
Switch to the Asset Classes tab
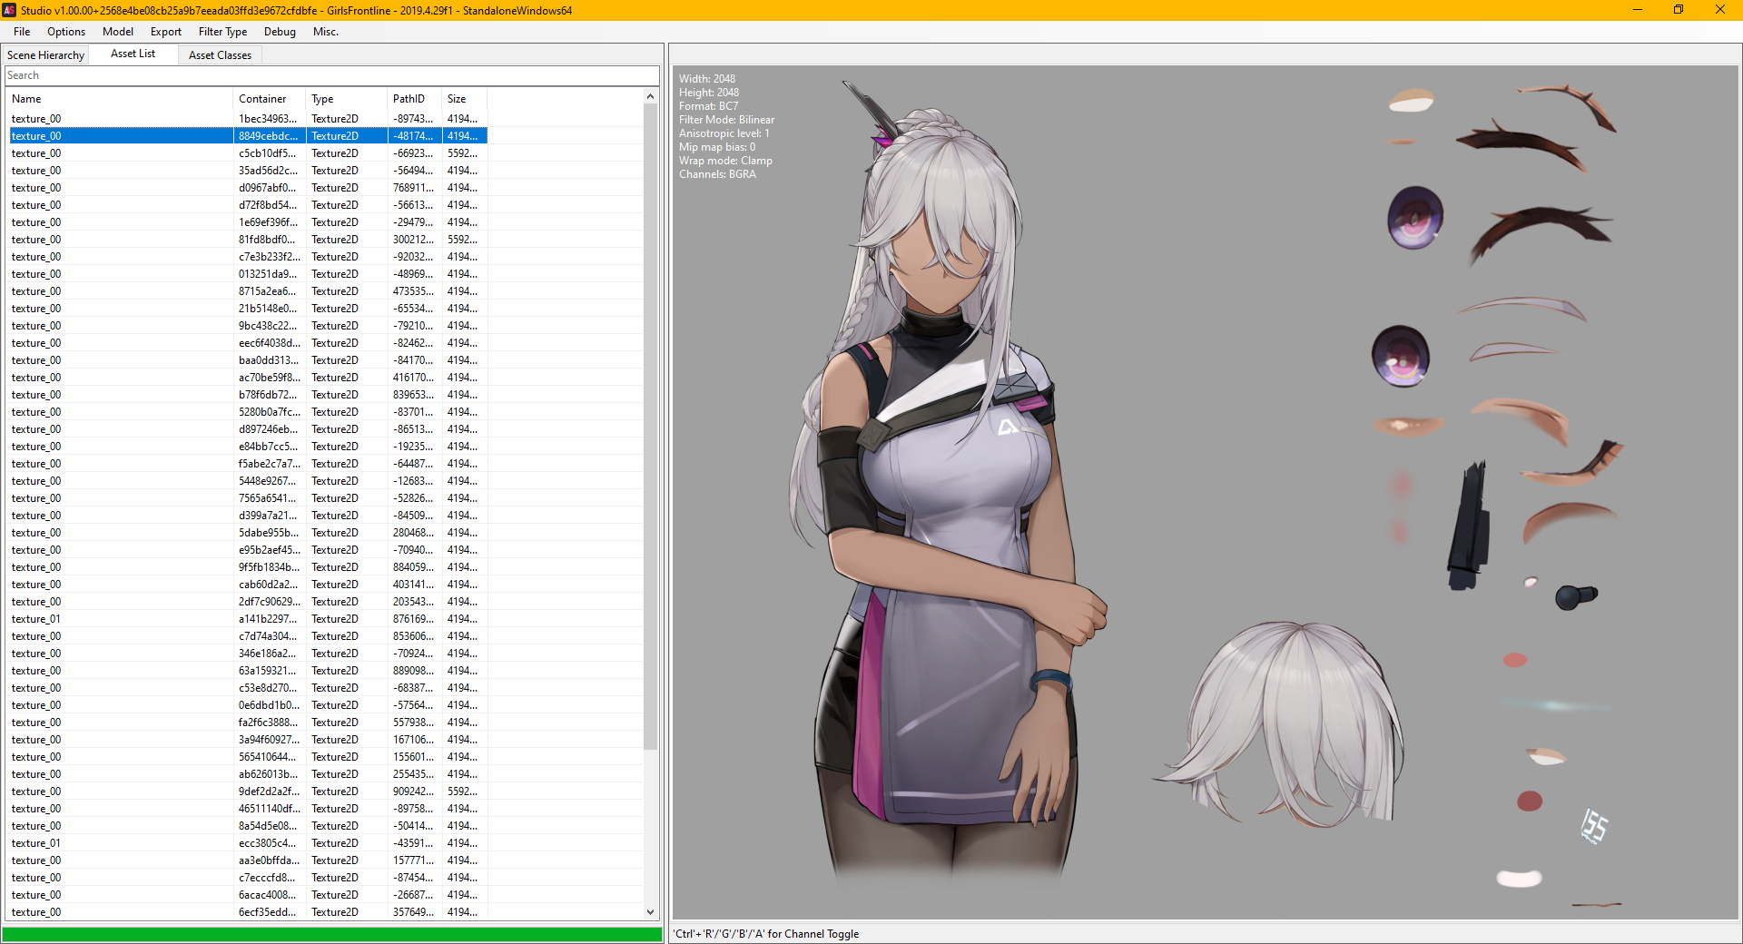point(220,55)
